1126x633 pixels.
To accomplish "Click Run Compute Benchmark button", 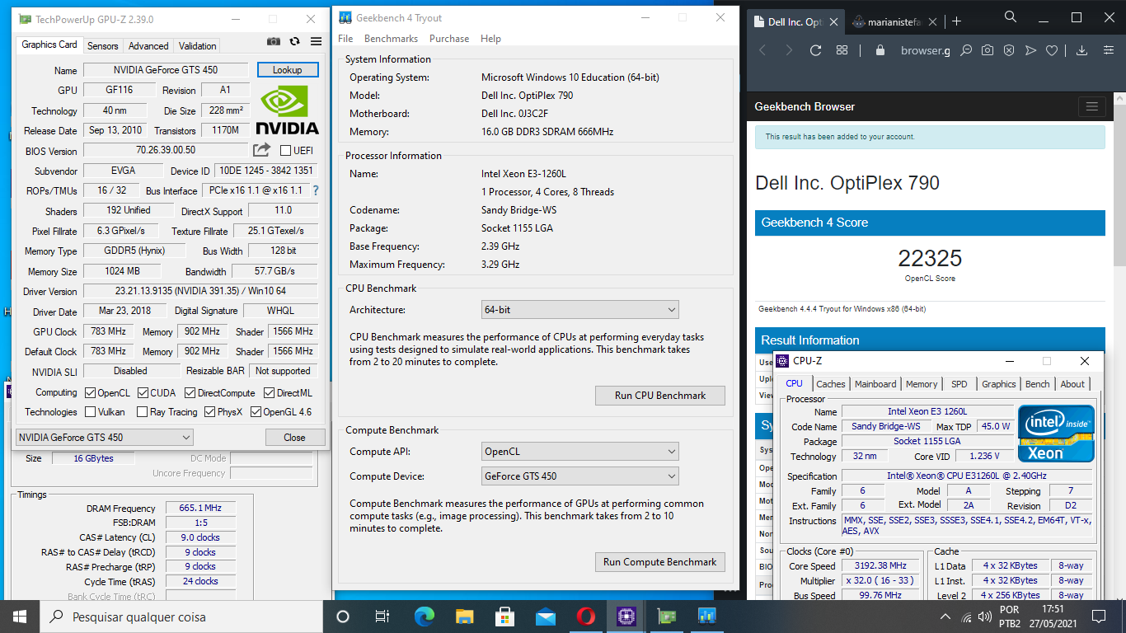I will click(659, 562).
